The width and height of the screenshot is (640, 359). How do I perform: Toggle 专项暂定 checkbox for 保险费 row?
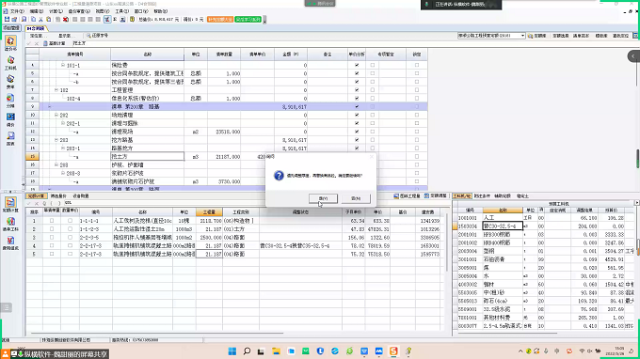[x=373, y=65]
